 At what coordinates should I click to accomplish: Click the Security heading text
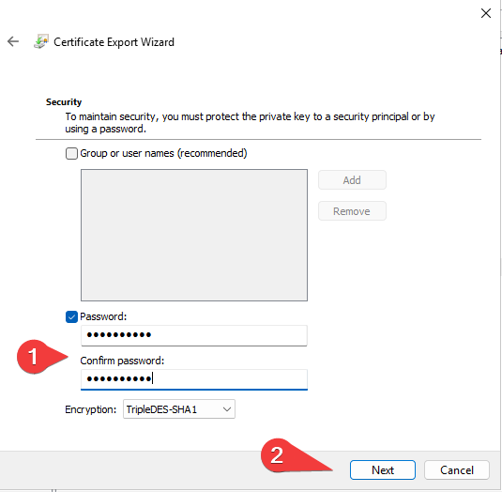(x=64, y=101)
